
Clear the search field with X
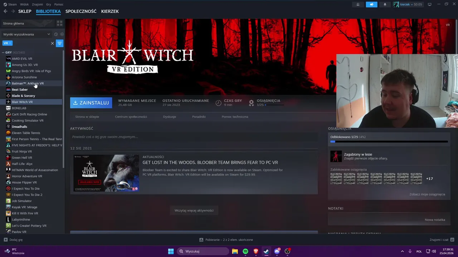coord(52,43)
